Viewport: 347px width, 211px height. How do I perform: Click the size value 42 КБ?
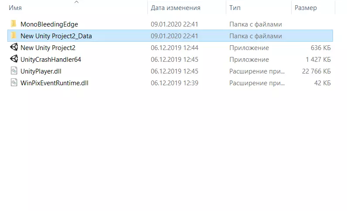[x=323, y=83]
